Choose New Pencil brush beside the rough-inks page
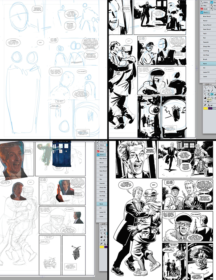Image resolution: width=216 pixels, height=280 pixels. point(208,29)
